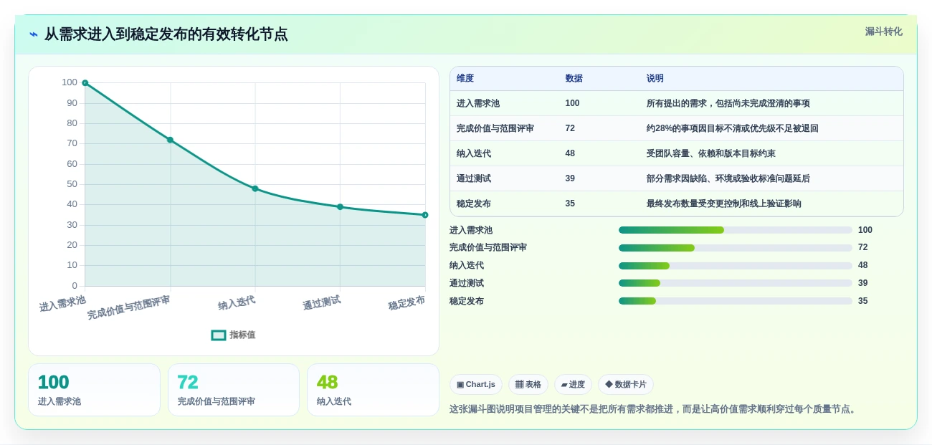
Task: Click the chart data point for 进入需求池
Action: pyautogui.click(x=85, y=83)
